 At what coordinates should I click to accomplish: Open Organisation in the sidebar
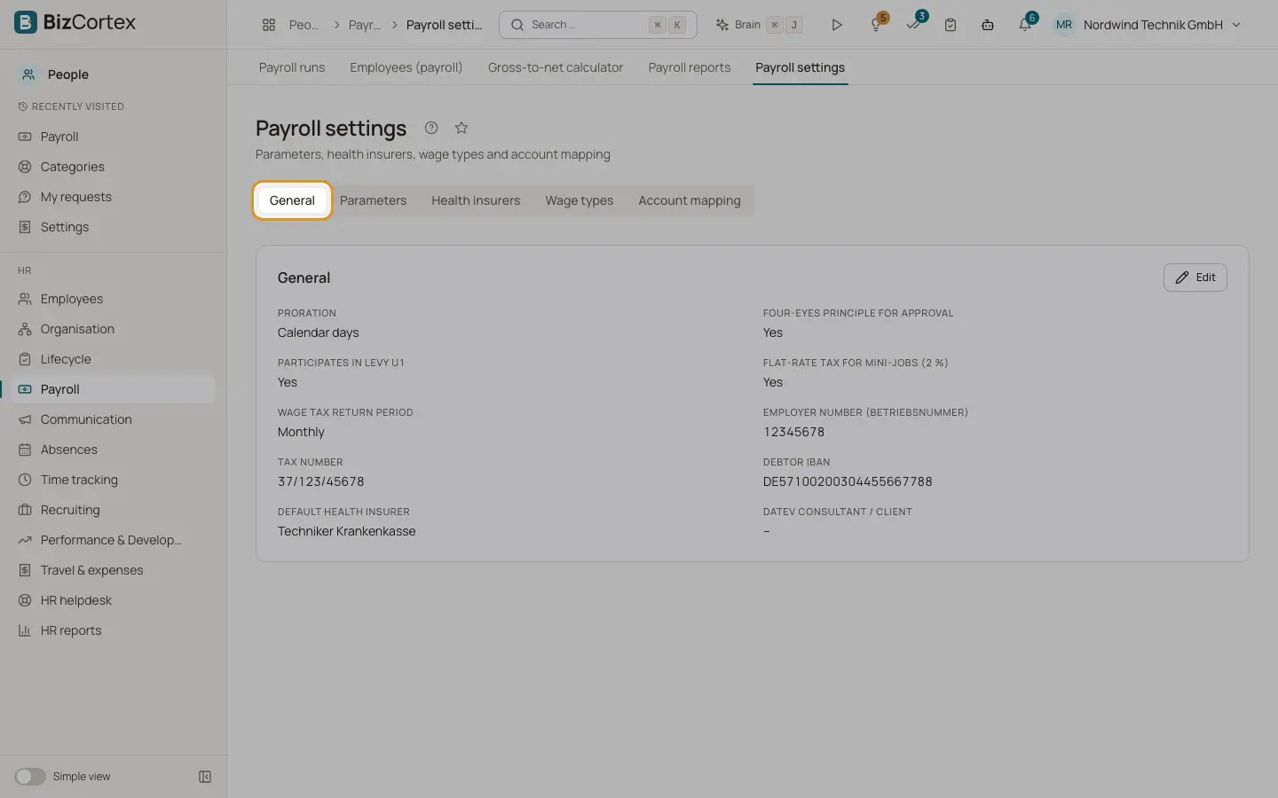pyautogui.click(x=114, y=329)
